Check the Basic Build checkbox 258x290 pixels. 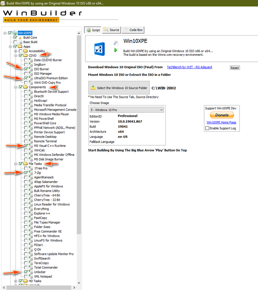point(15,42)
